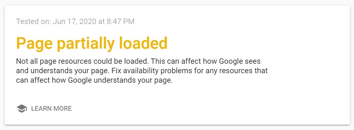The width and height of the screenshot is (354, 130).
Task: Click the word 'MORE' in the link
Action: click(62, 109)
